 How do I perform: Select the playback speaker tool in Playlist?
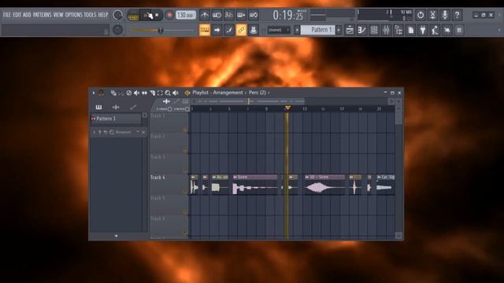(176, 93)
